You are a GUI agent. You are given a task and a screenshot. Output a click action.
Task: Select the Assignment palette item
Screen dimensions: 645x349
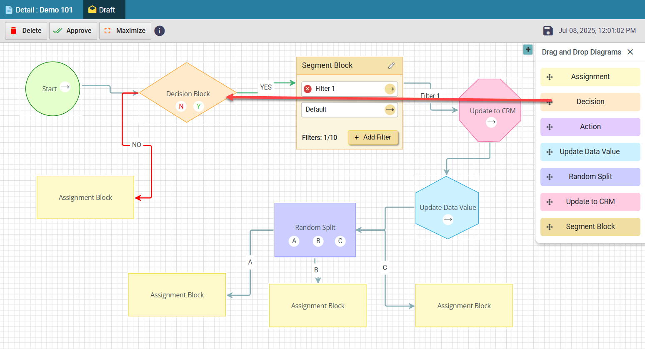click(x=590, y=77)
